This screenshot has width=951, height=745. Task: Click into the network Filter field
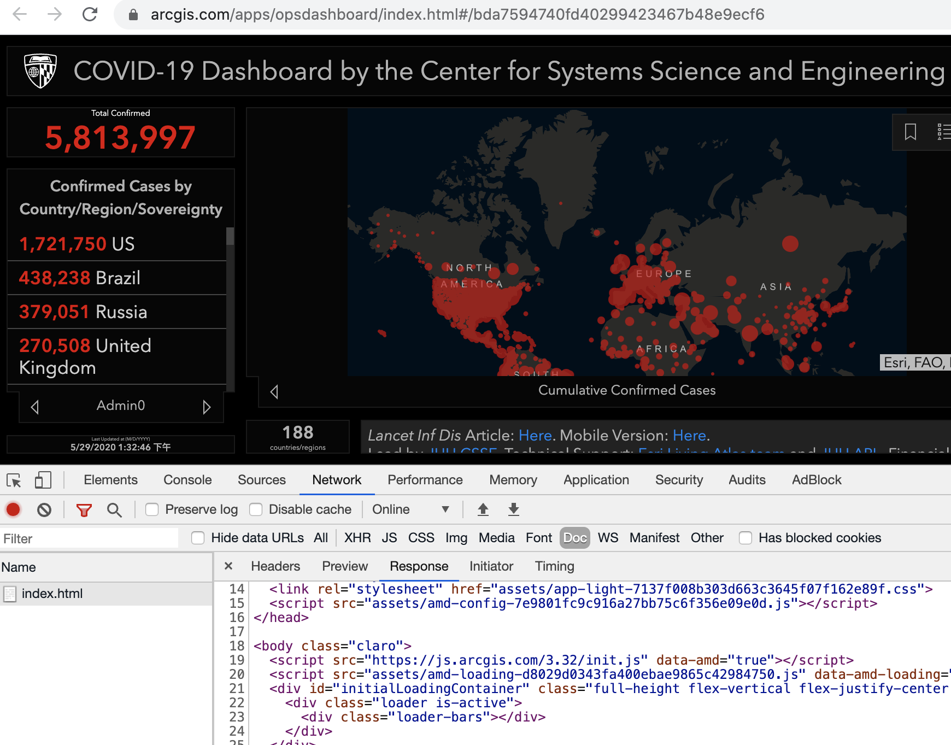pos(89,538)
